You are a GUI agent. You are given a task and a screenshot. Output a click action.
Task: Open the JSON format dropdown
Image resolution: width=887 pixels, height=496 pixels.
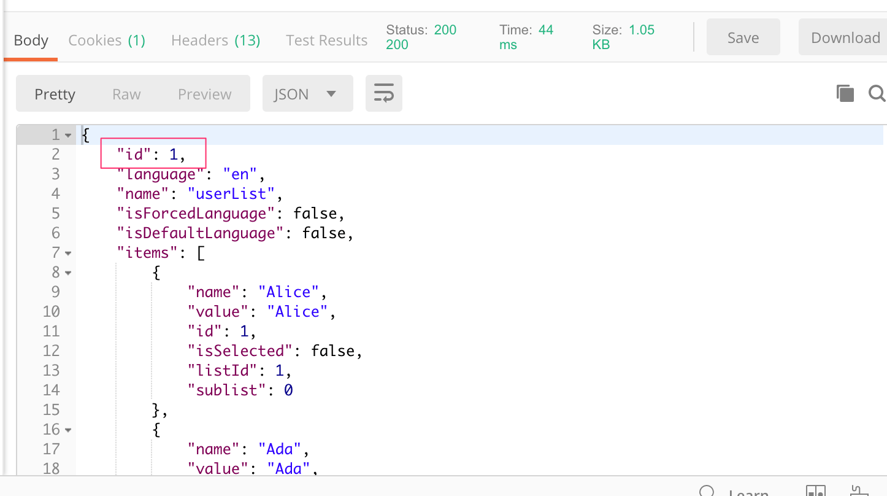pyautogui.click(x=307, y=94)
